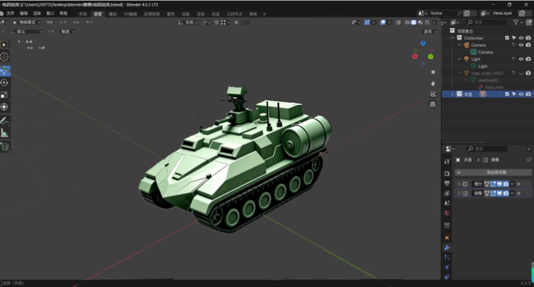534x287 pixels.
Task: Select the Annotate tool
Action: click(x=4, y=121)
